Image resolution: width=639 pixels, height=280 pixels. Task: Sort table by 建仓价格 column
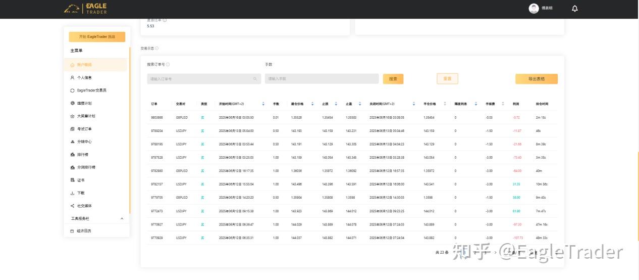pyautogui.click(x=312, y=104)
